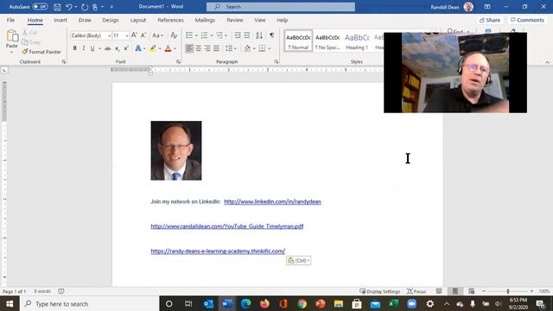Apply red font color

pyautogui.click(x=168, y=48)
